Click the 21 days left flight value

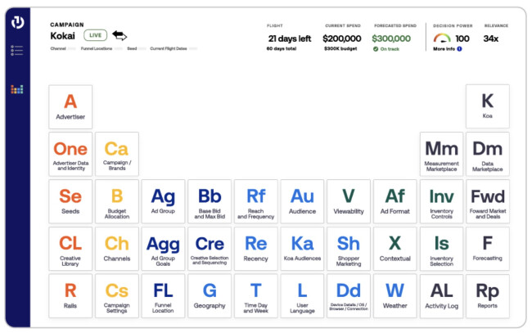click(x=290, y=38)
